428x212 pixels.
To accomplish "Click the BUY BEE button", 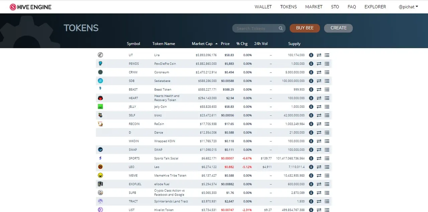I will point(305,28).
